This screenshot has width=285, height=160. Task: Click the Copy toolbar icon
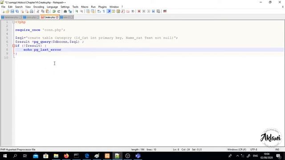click(x=43, y=12)
